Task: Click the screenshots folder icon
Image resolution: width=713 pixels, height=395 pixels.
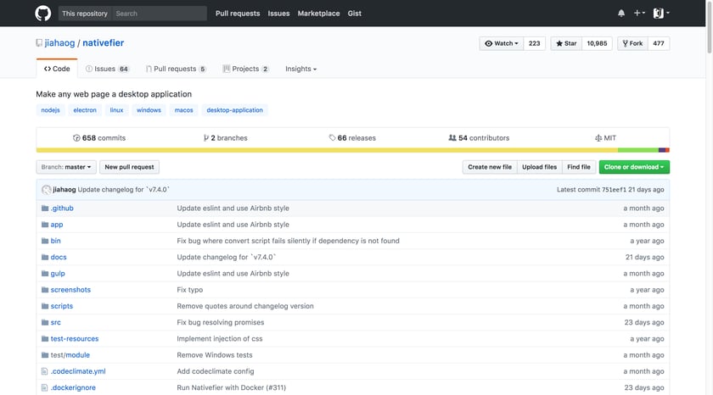Action: (x=44, y=290)
